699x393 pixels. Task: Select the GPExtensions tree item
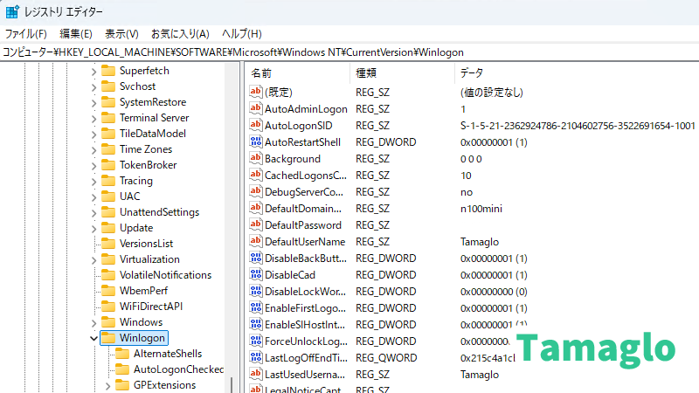(x=164, y=385)
